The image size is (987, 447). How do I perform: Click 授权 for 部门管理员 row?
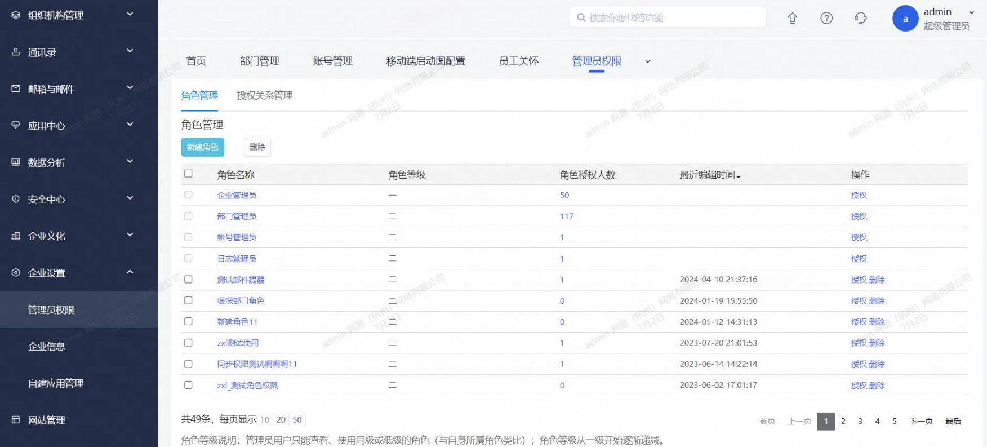coord(859,216)
